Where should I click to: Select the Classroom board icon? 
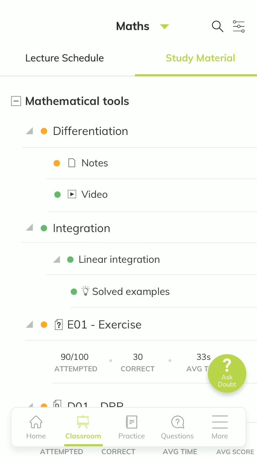(x=83, y=422)
